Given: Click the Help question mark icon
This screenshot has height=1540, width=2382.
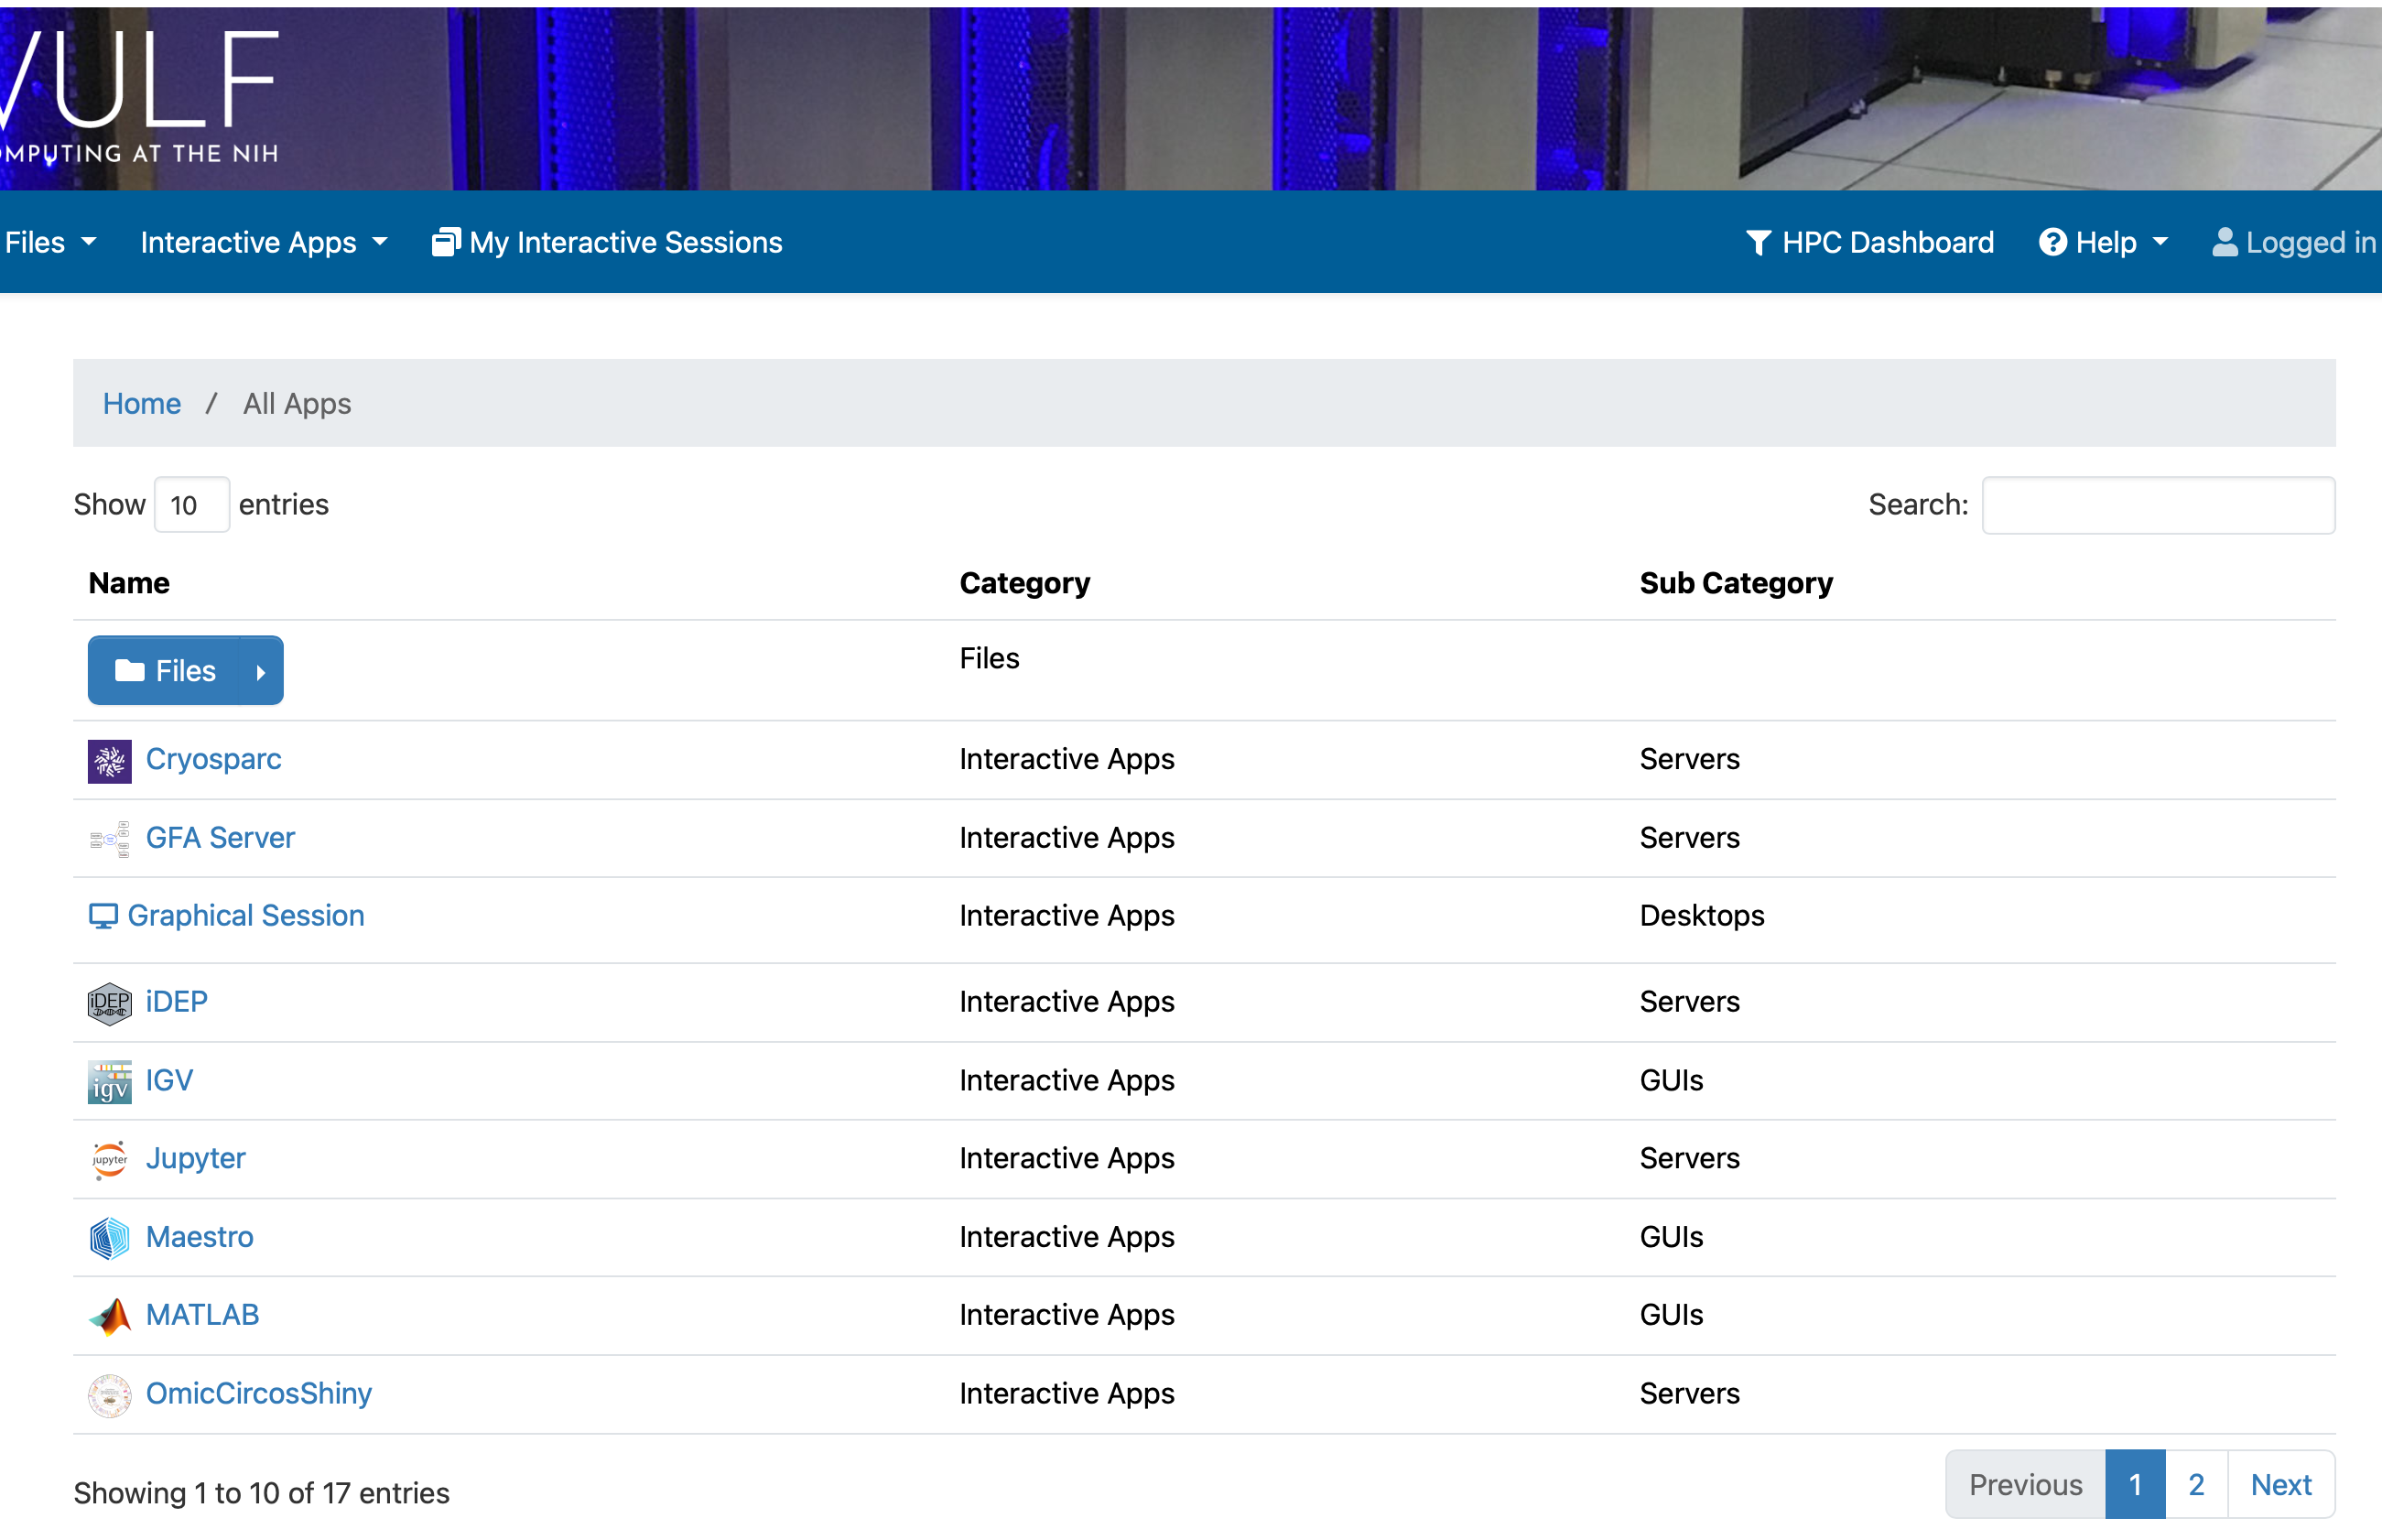Looking at the screenshot, I should click(x=2052, y=242).
